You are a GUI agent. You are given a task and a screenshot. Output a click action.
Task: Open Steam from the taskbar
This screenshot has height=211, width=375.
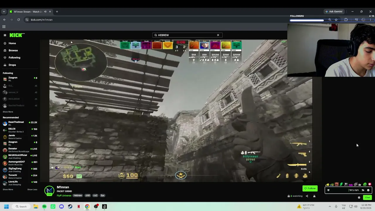[x=70, y=207]
